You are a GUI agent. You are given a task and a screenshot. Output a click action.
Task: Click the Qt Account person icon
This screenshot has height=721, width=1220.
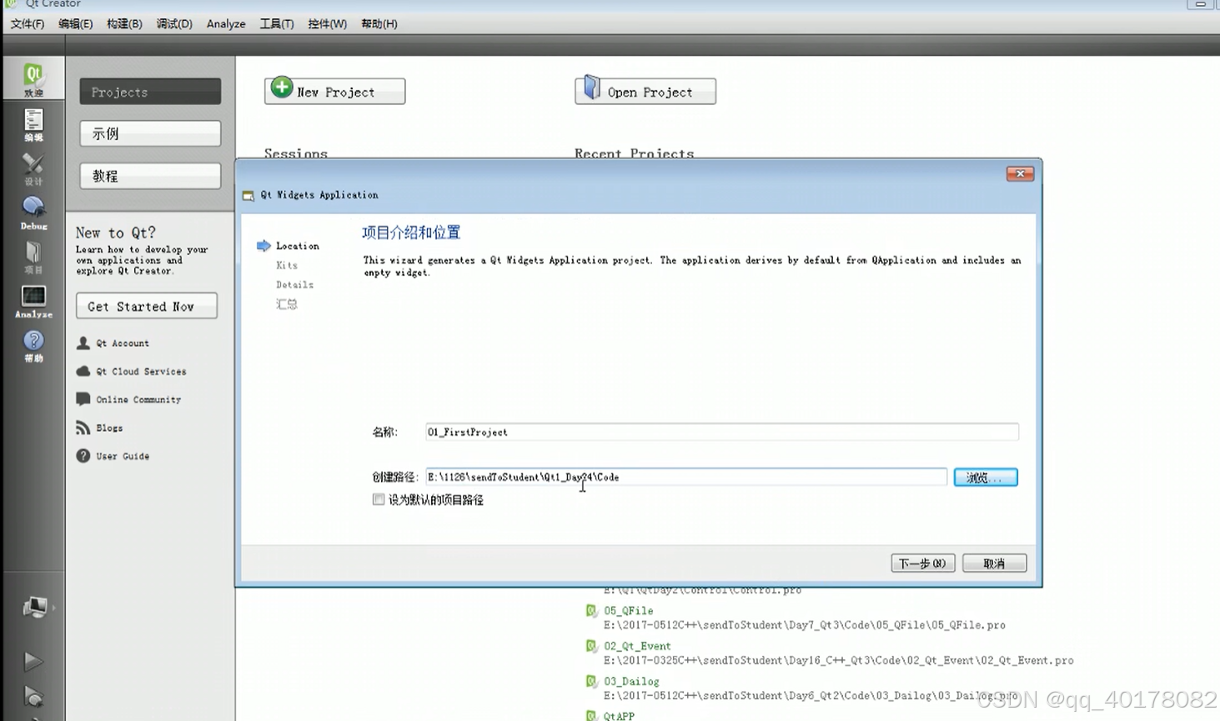pos(83,343)
